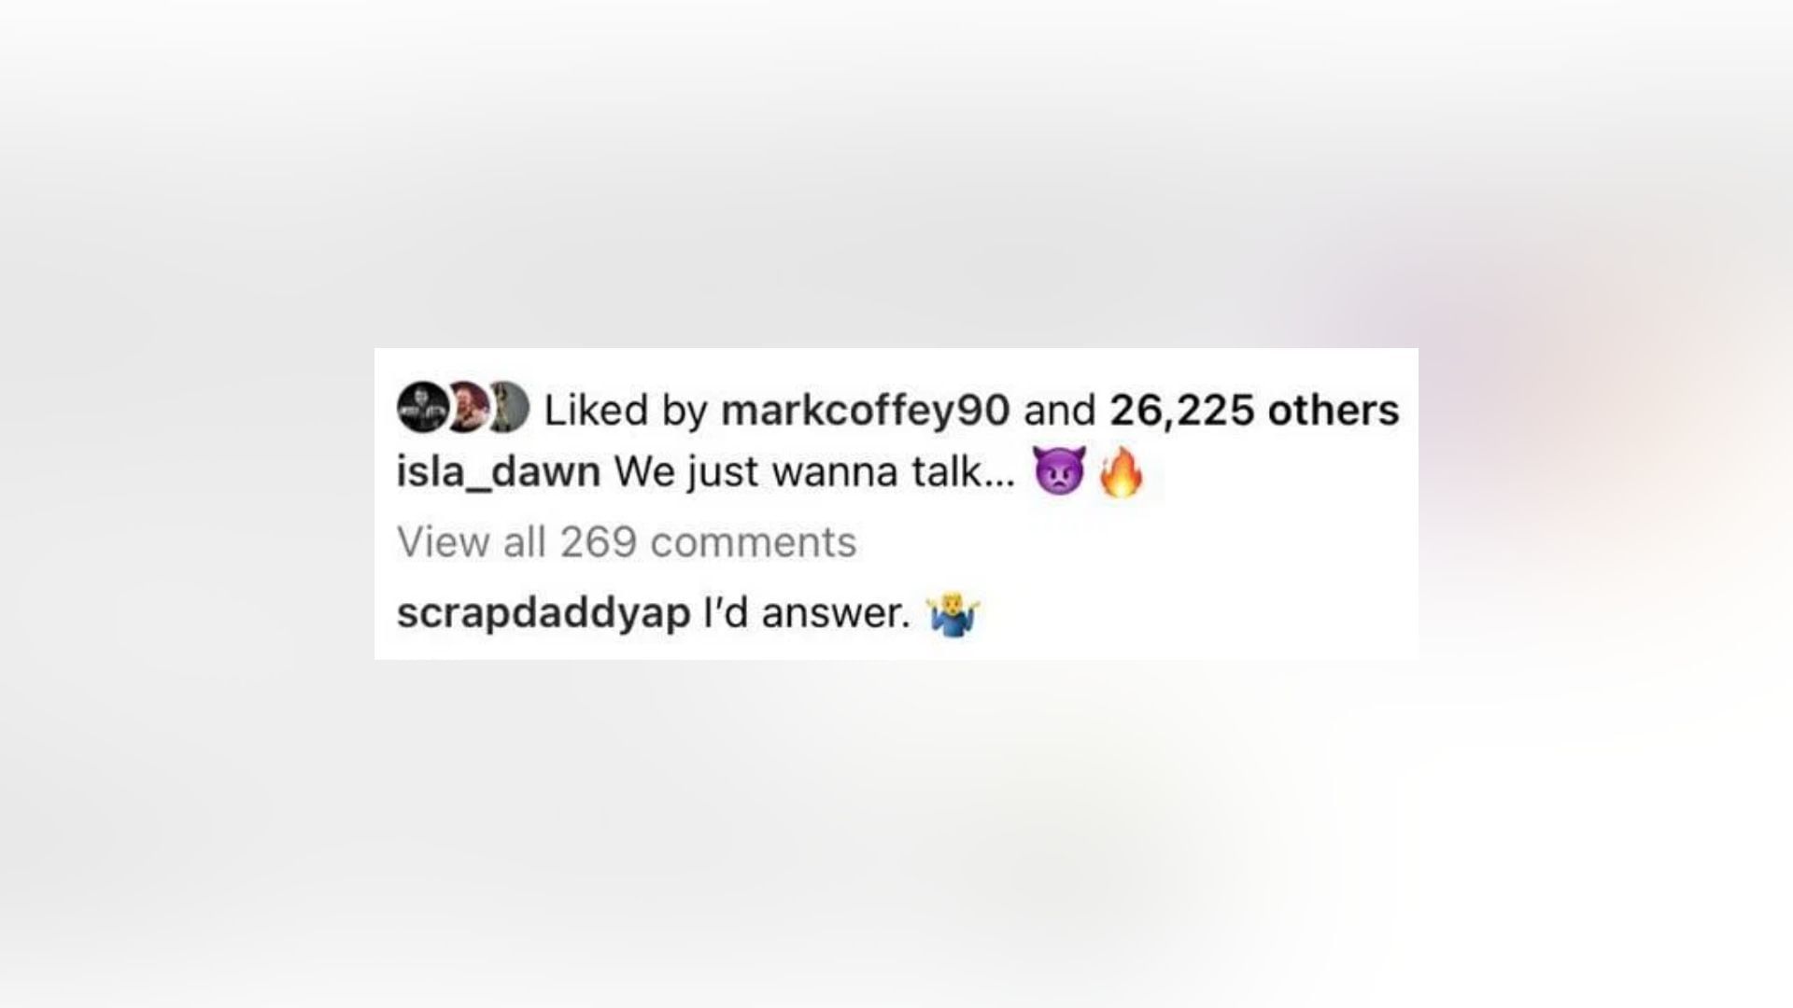
Task: Click the fire emoji in caption
Action: 1121,470
